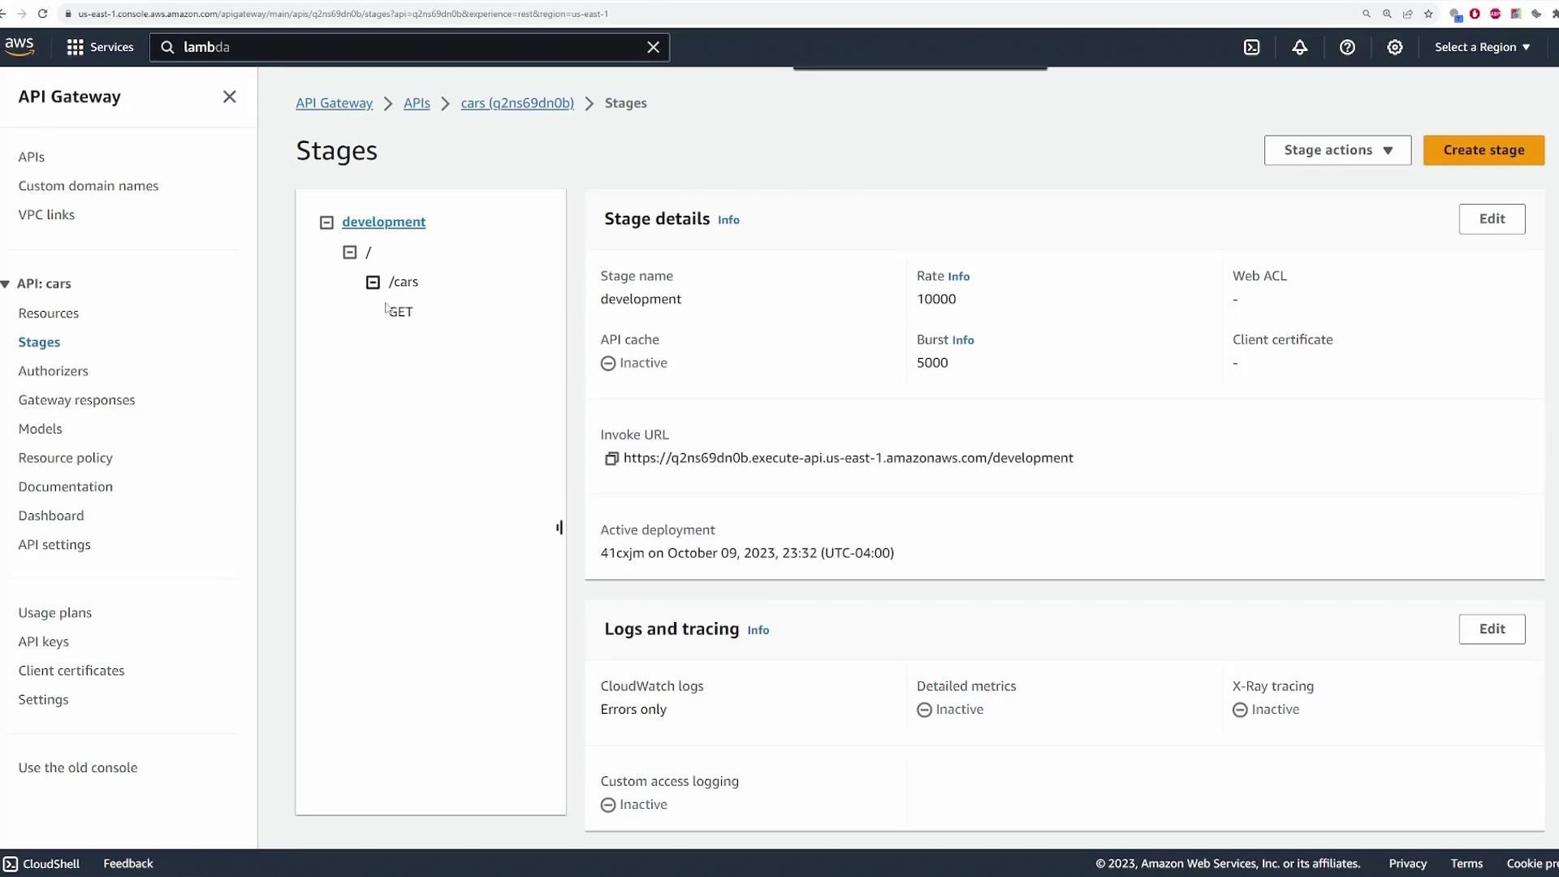
Task: Clear the lambda search with X icon
Action: 653,47
